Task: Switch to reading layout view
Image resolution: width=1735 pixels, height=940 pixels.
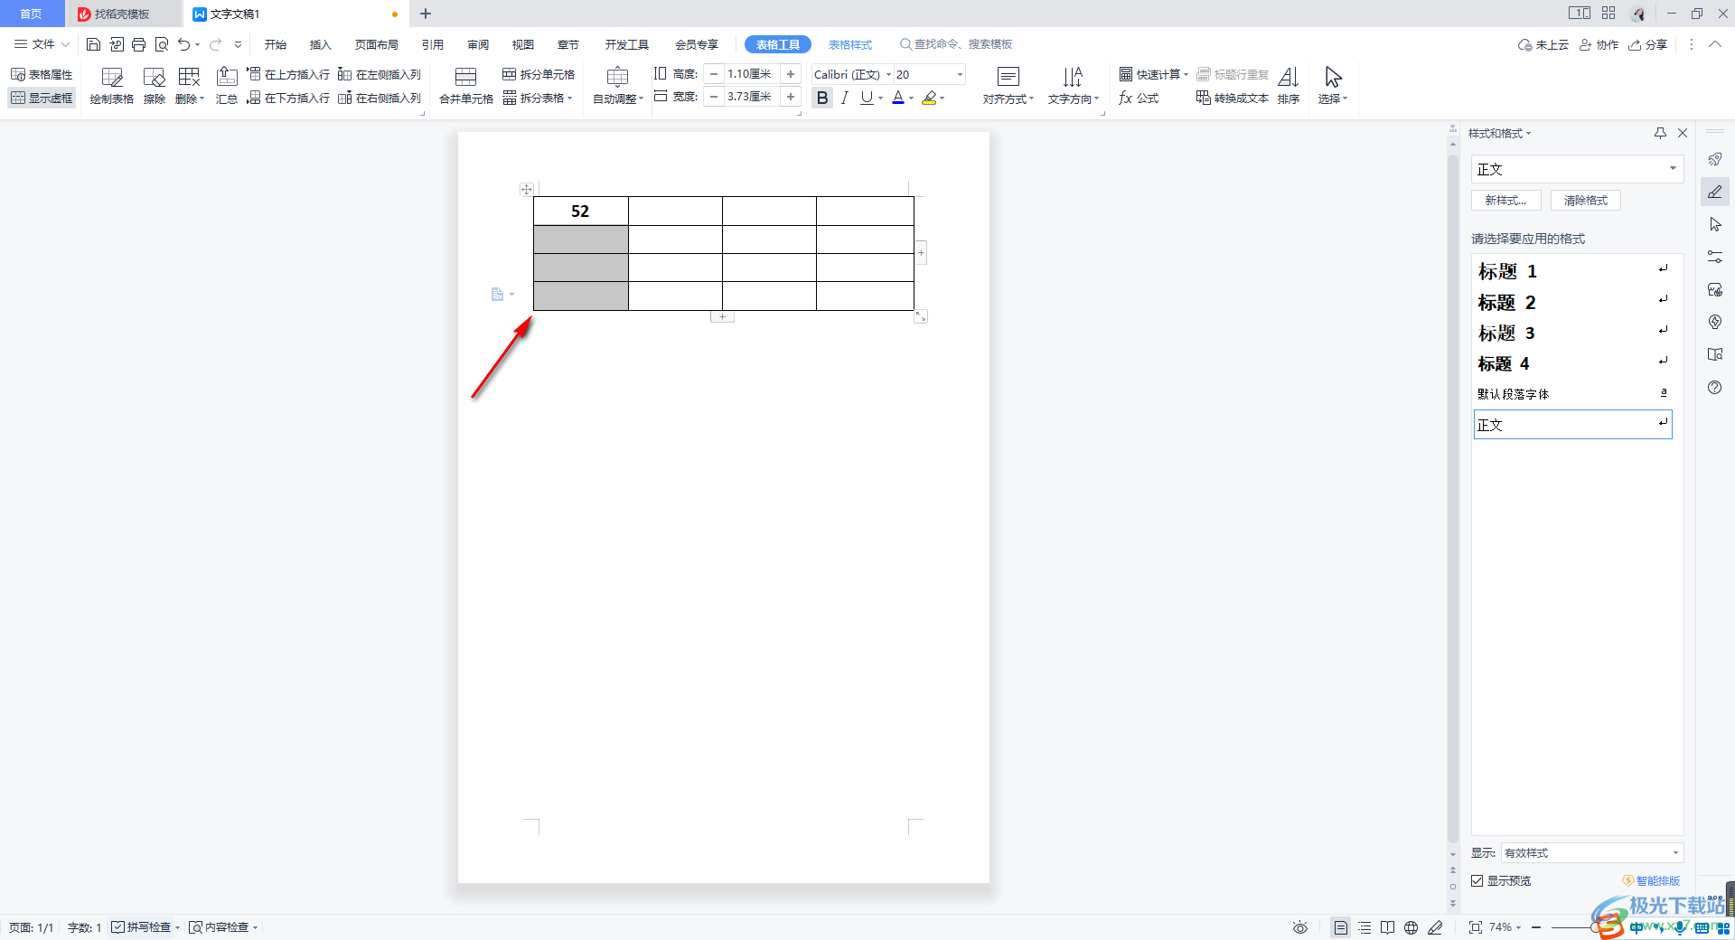Action: (x=1388, y=927)
